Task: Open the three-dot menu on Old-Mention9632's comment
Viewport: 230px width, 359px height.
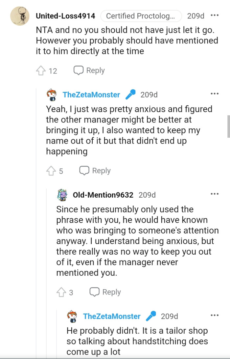Action: point(215,193)
